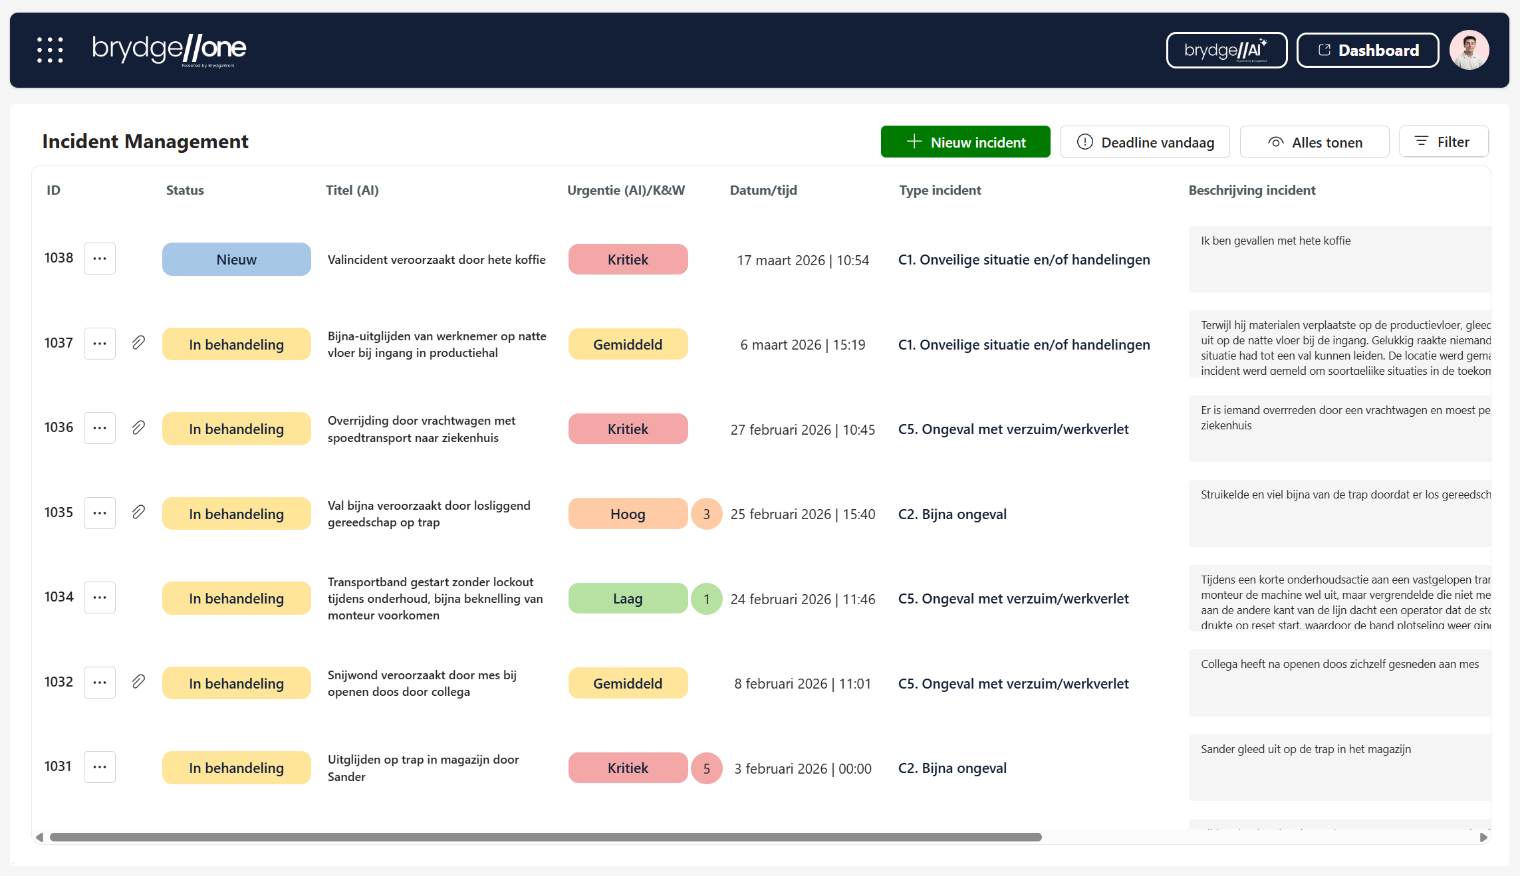The image size is (1520, 876).
Task: Toggle the Alles tonen eye icon
Action: click(x=1275, y=142)
